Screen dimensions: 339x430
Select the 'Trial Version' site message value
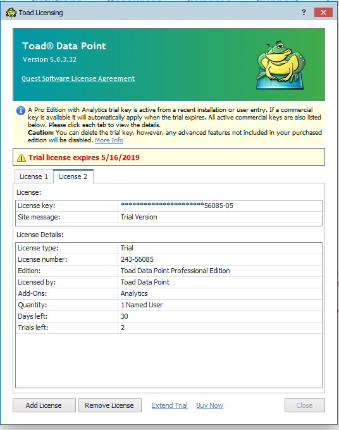139,217
